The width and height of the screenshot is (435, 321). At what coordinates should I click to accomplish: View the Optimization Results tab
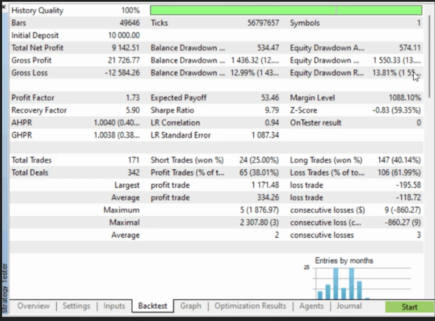pyautogui.click(x=250, y=306)
